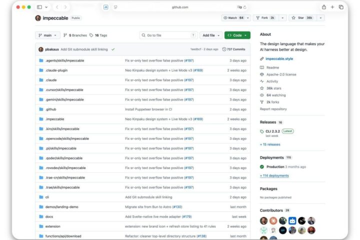The image size is (360, 240).
Task: Click the eye icon beside 64 watching
Action: pyautogui.click(x=262, y=95)
